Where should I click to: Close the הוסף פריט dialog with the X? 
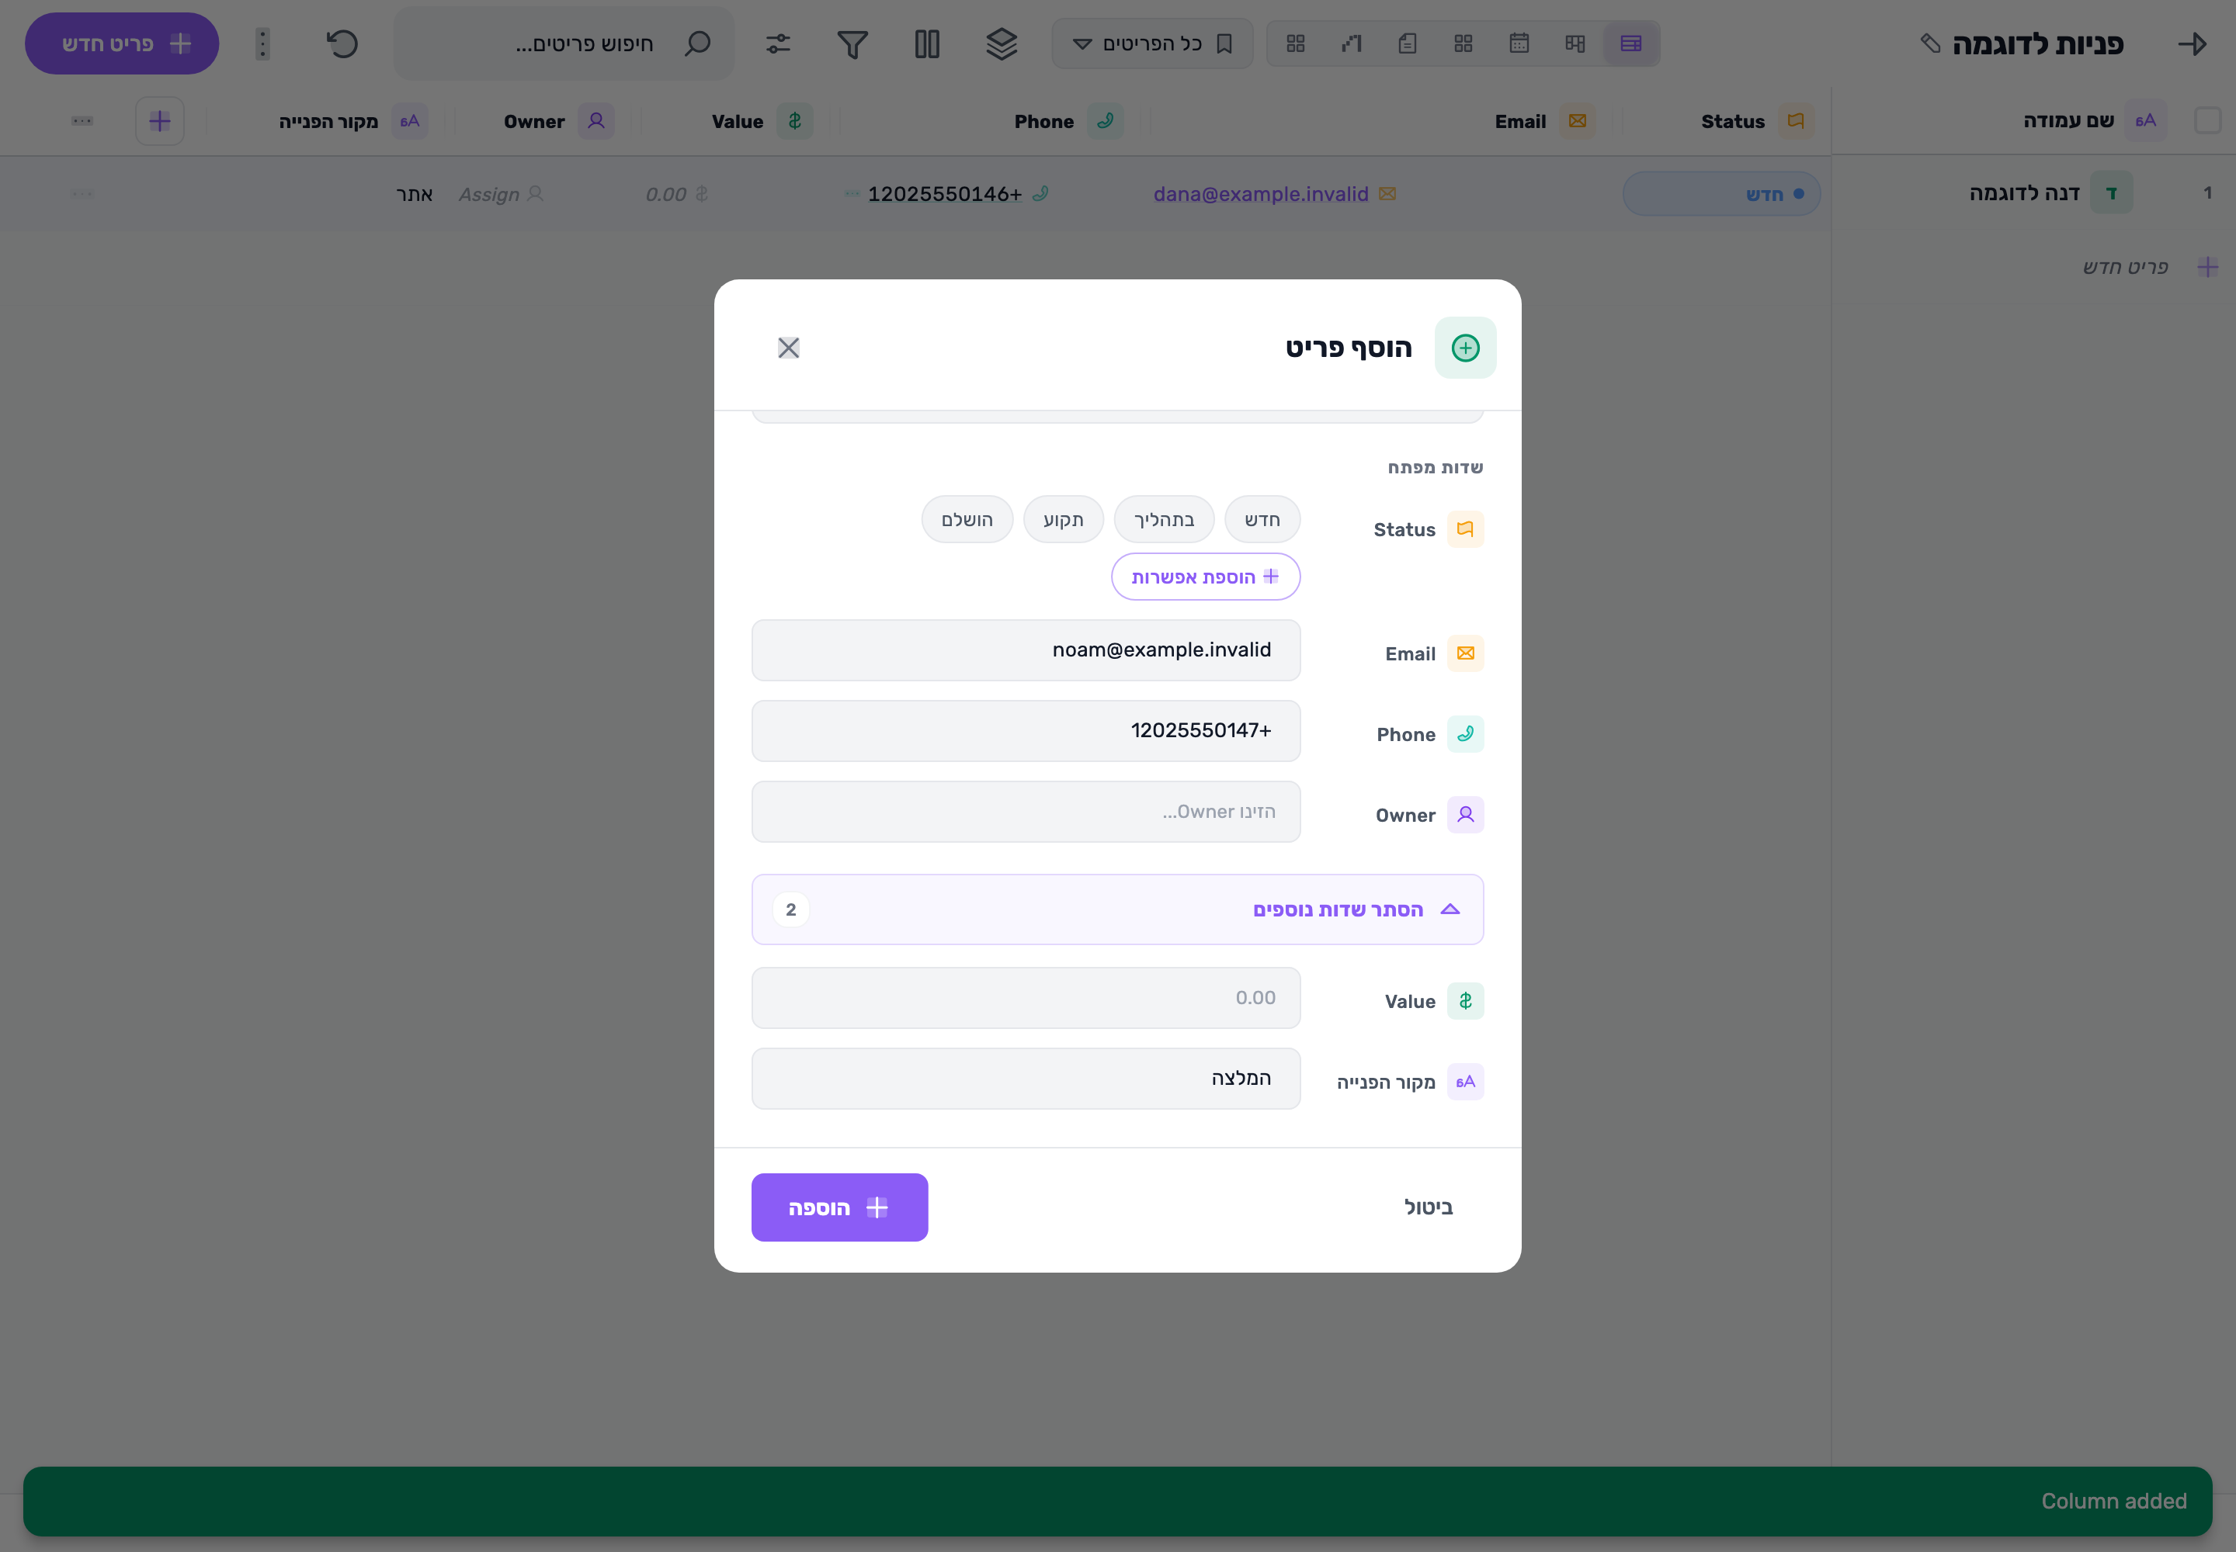[788, 347]
